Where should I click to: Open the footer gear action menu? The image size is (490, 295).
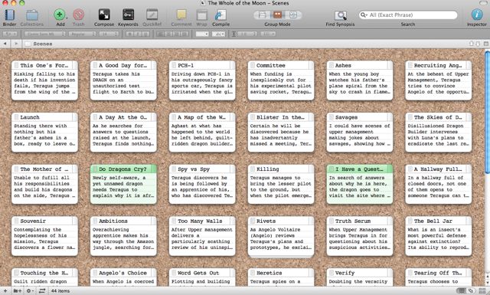(x=30, y=291)
